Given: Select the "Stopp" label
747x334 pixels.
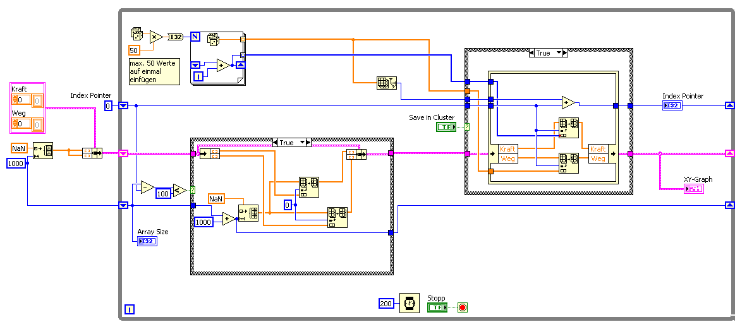Looking at the screenshot, I should click(x=436, y=298).
